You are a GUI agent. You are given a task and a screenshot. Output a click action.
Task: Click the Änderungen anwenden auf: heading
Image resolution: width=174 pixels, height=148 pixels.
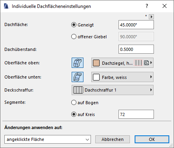pos(33,127)
